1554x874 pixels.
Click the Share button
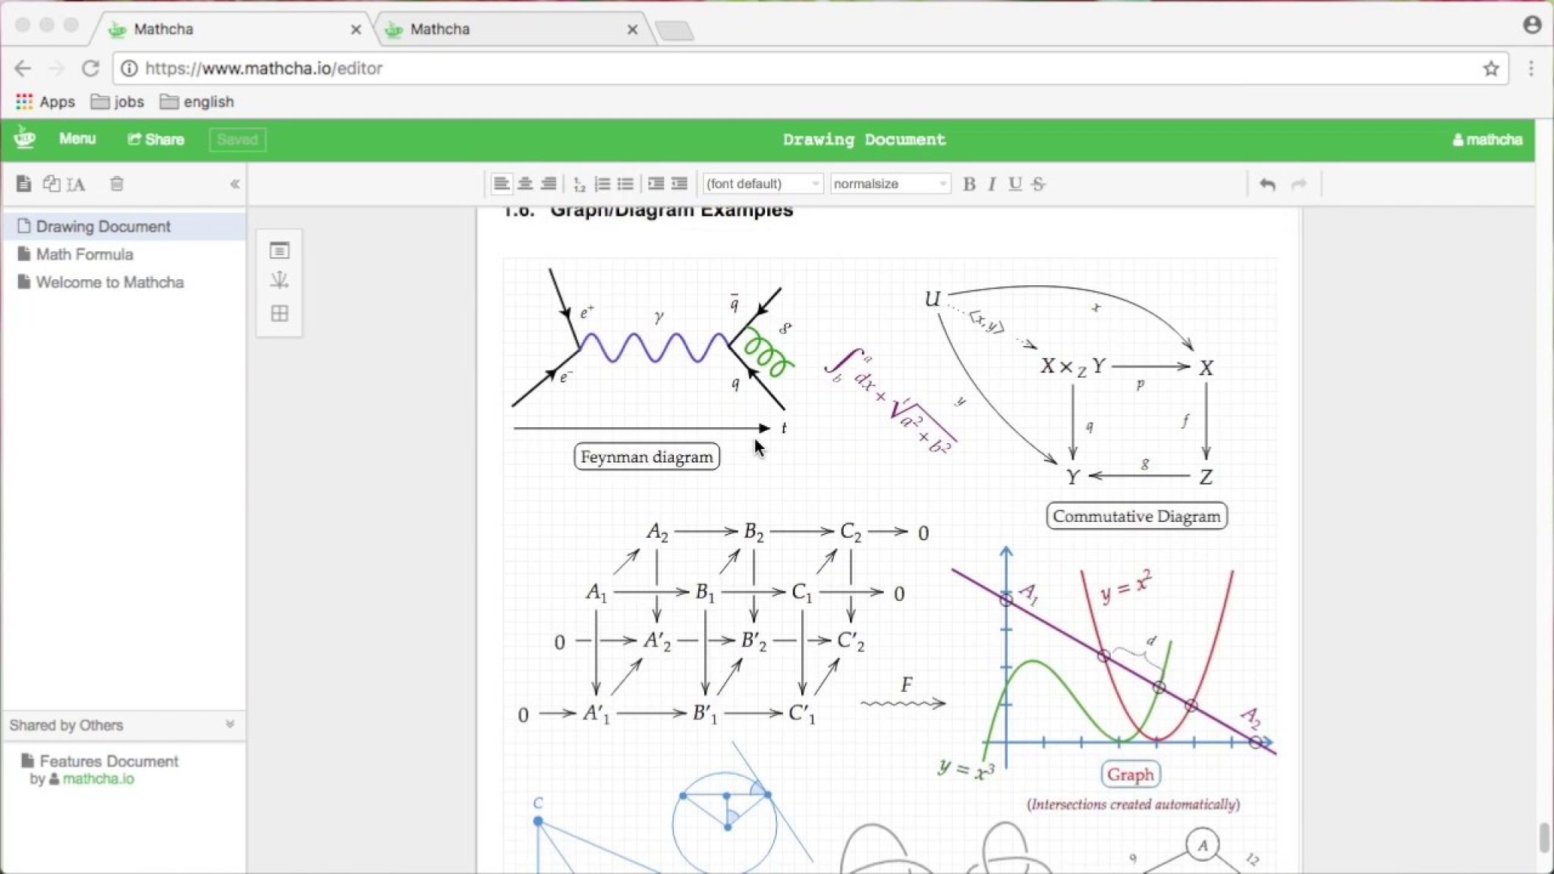[x=155, y=139]
